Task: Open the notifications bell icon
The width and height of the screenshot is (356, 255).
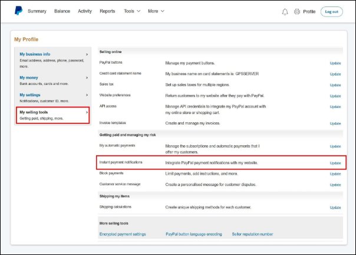Action: (x=285, y=12)
